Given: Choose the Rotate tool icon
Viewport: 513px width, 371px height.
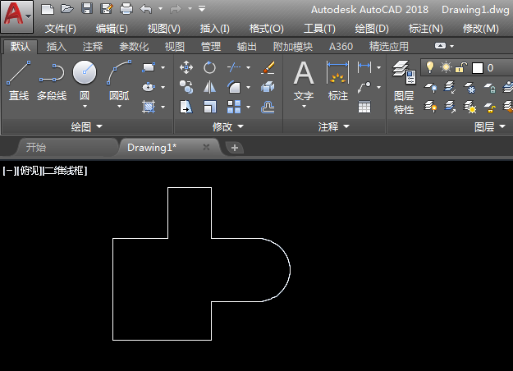Looking at the screenshot, I should [x=210, y=67].
